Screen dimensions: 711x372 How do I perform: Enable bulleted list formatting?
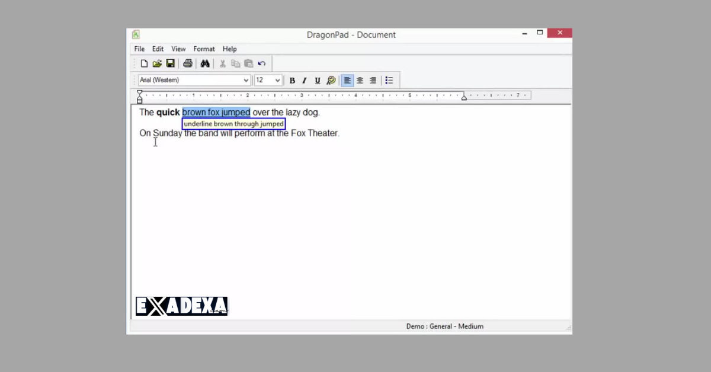pyautogui.click(x=389, y=80)
